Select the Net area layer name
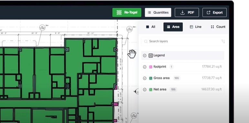The width and height of the screenshot is (249, 123). coord(160,89)
